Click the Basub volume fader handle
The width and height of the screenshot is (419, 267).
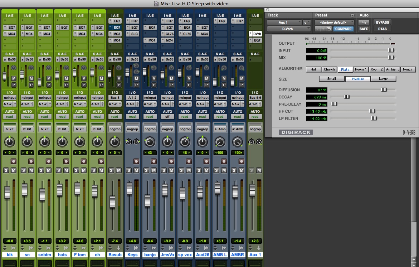pyautogui.click(x=112, y=202)
